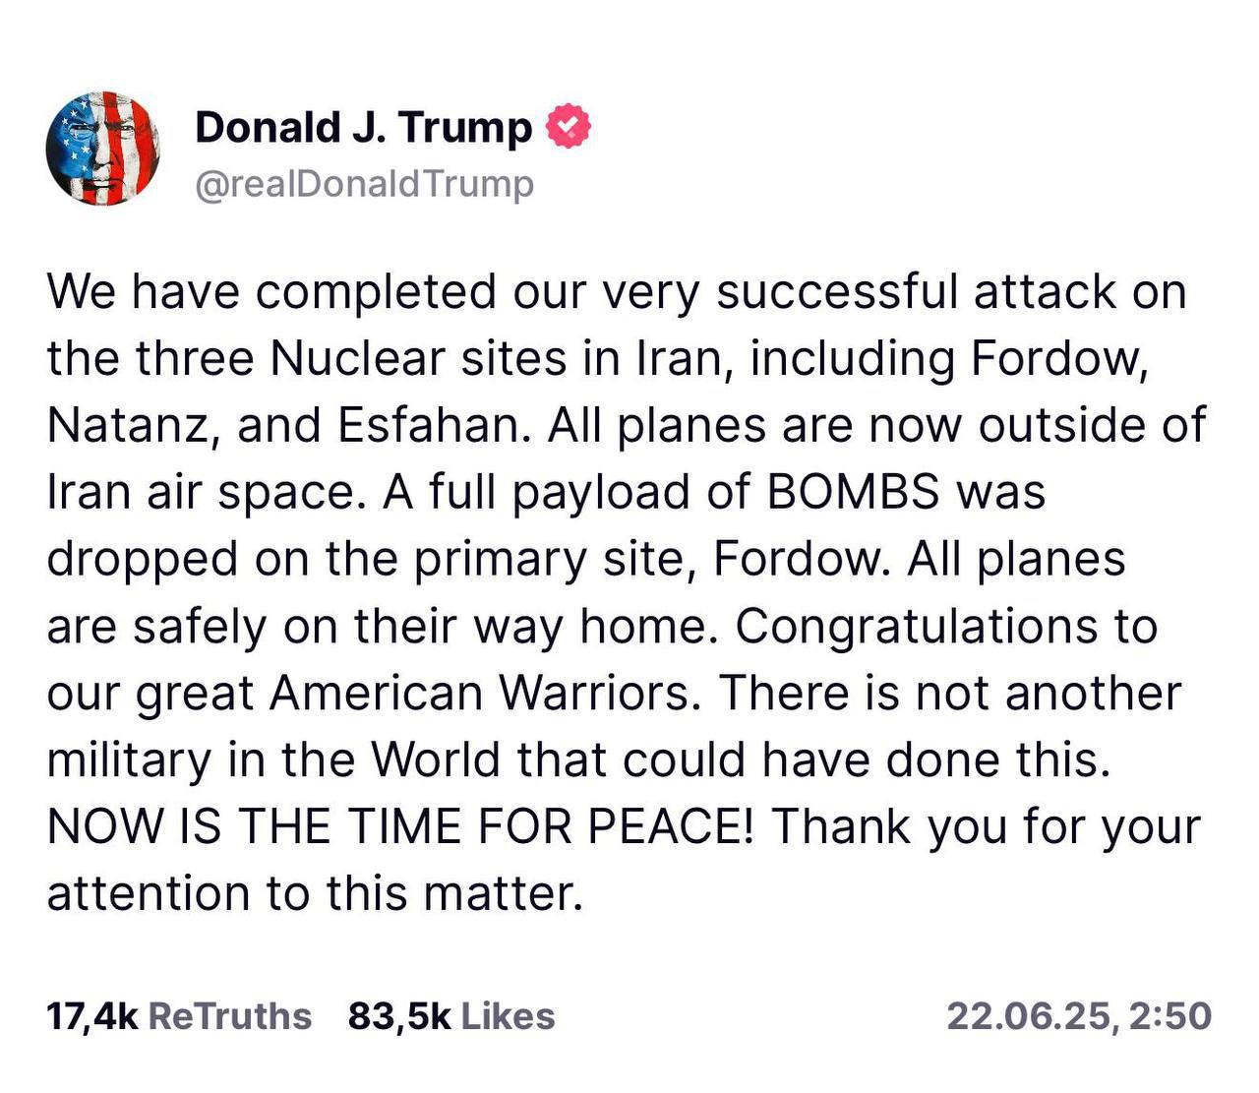Click the Likes label
Viewport: 1259px width, 1093px height.
(508, 1015)
